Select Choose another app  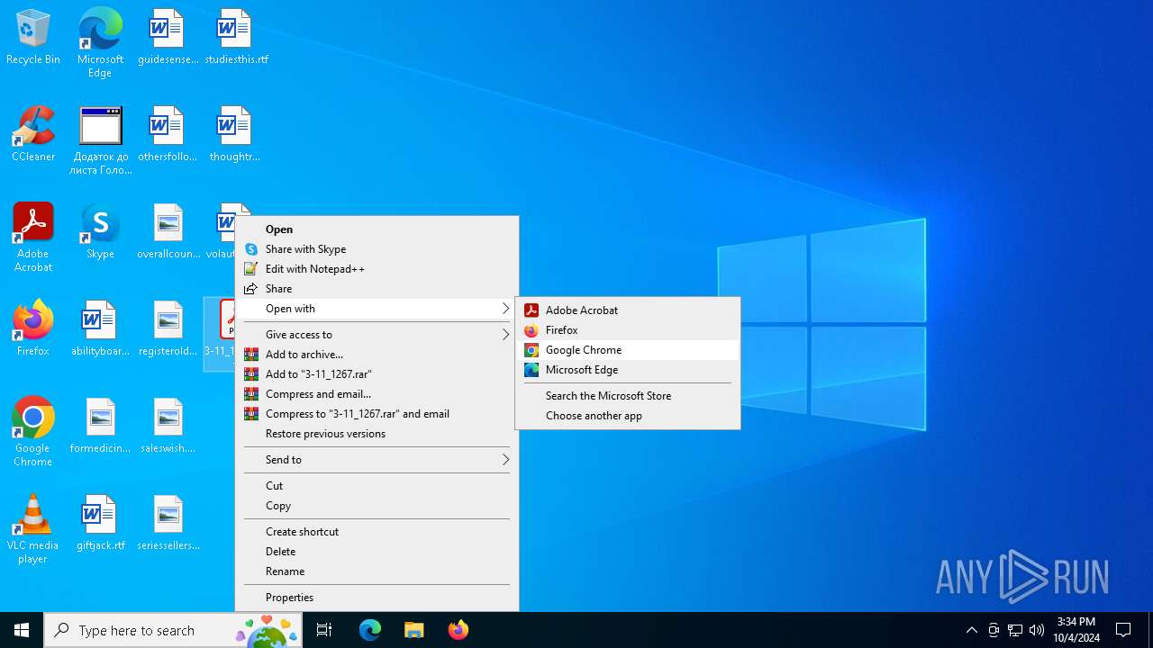(628, 416)
